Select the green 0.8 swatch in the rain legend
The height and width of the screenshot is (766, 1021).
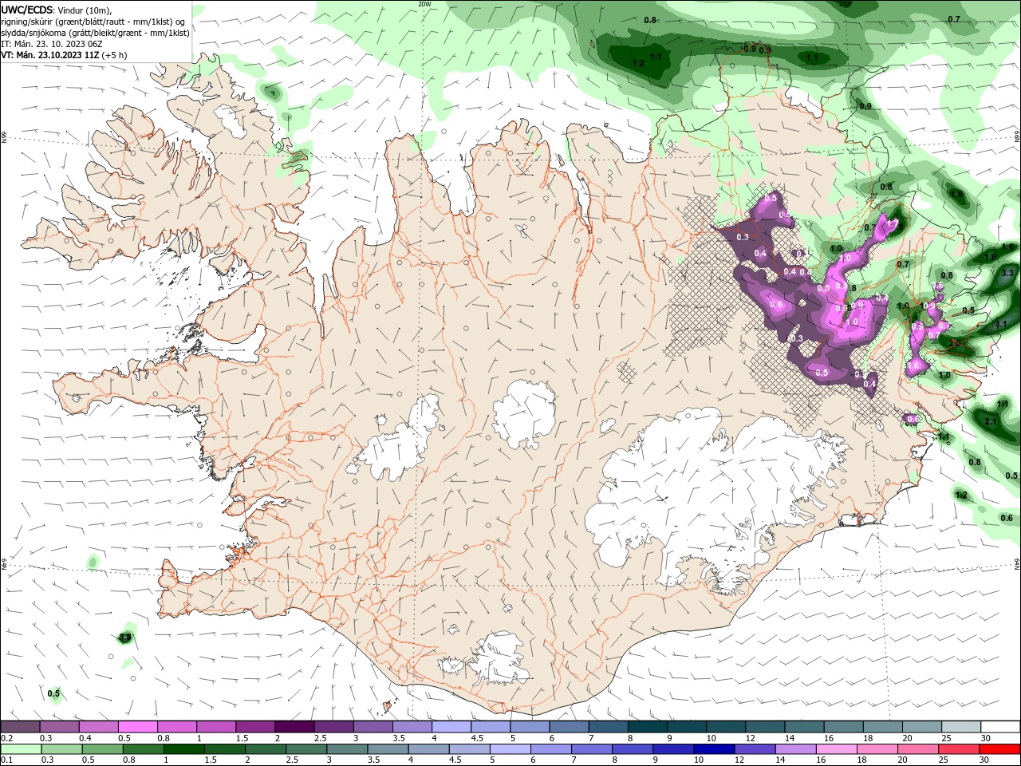coord(143,749)
